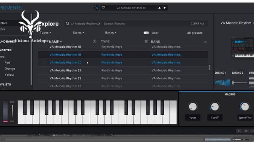Click the preset list scrollbar thumb

[x=210, y=67]
